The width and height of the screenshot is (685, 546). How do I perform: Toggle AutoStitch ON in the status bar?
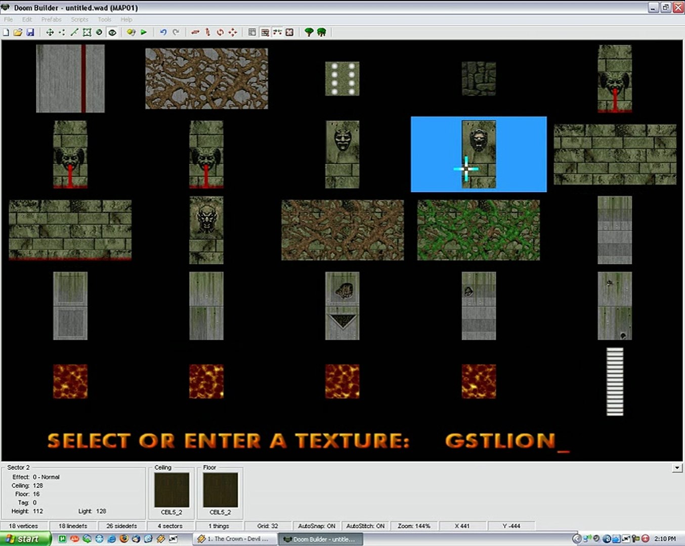tap(365, 526)
